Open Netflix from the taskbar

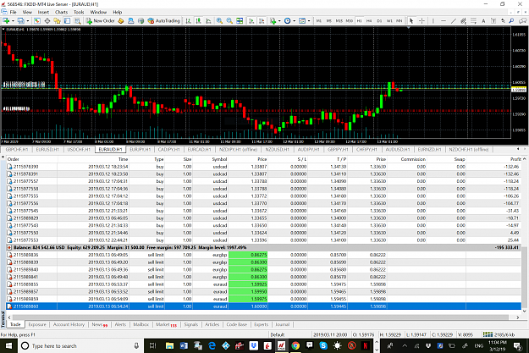click(x=366, y=346)
